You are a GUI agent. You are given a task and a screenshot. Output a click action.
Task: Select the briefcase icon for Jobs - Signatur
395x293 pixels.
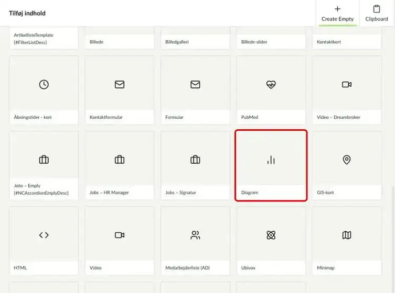tap(195, 160)
